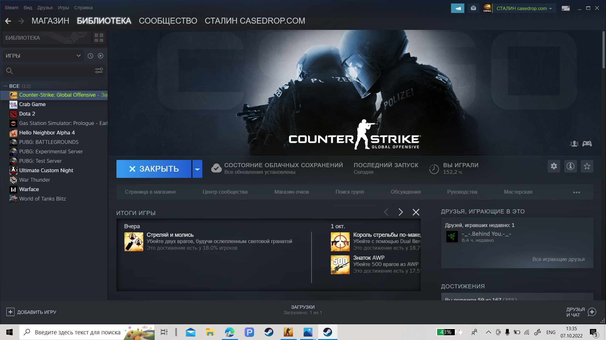Screen dimensions: 606x340
Task: Click the playtime clock icon
Action: tap(434, 169)
